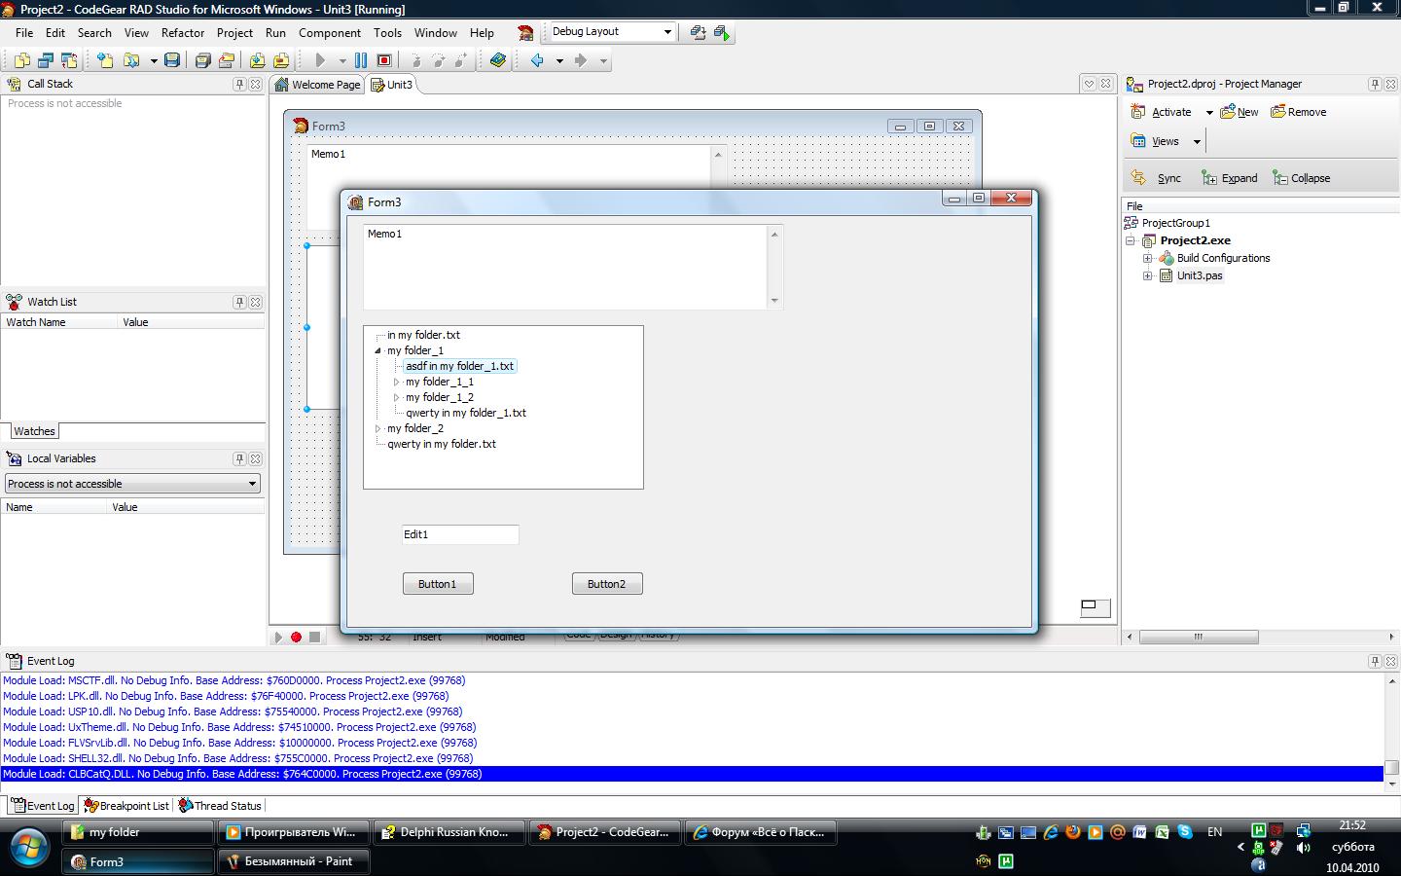Viewport: 1401px width, 876px height.
Task: Click Expand in Project Manager toolbar
Action: (1230, 178)
